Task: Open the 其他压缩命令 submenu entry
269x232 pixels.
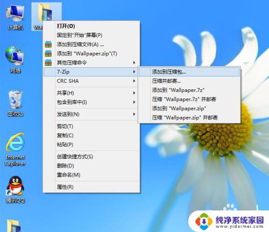Action: (91, 62)
